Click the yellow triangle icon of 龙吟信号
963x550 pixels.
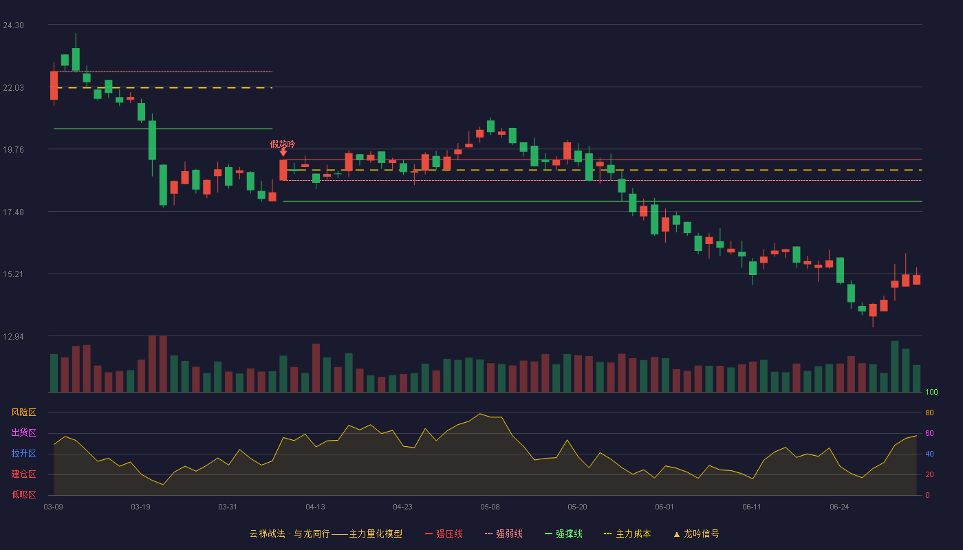[676, 534]
